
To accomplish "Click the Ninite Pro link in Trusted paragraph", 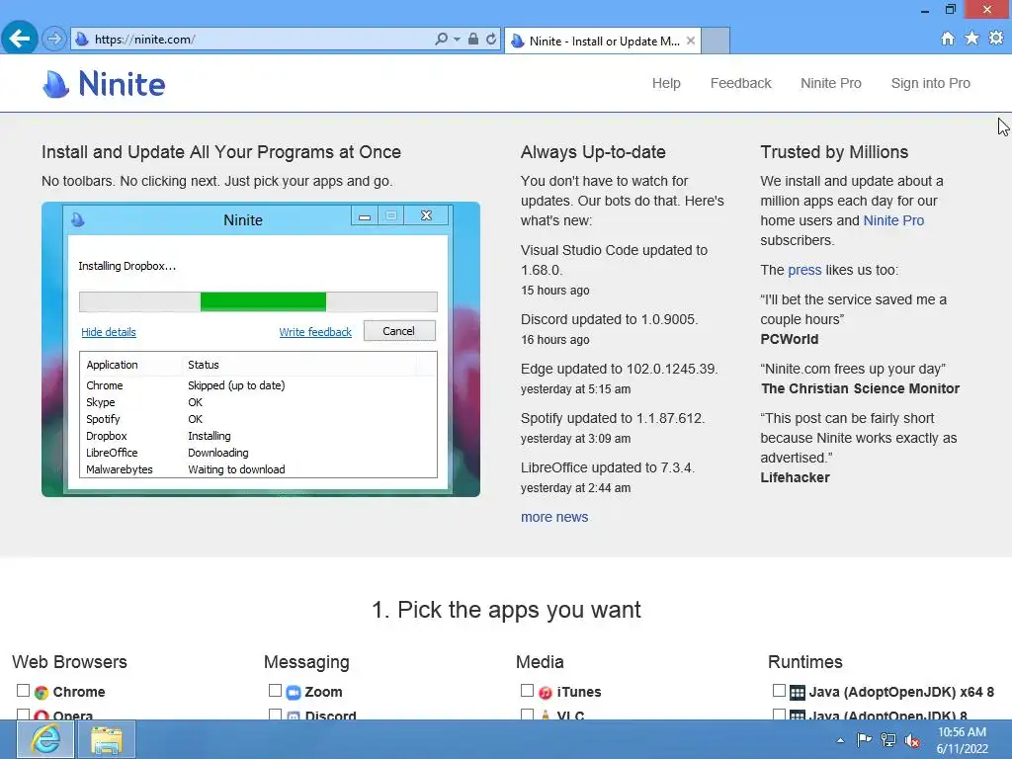I will tap(893, 220).
